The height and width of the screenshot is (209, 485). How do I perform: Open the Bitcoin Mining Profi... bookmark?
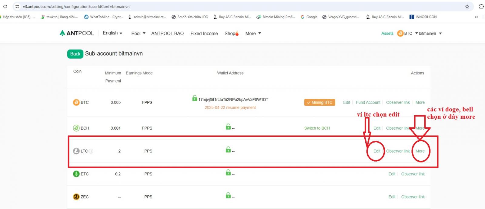click(276, 17)
